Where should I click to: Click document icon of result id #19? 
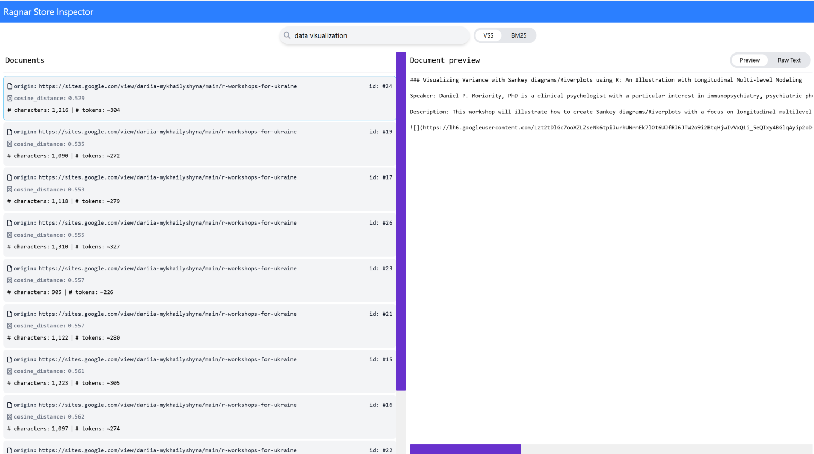point(10,132)
